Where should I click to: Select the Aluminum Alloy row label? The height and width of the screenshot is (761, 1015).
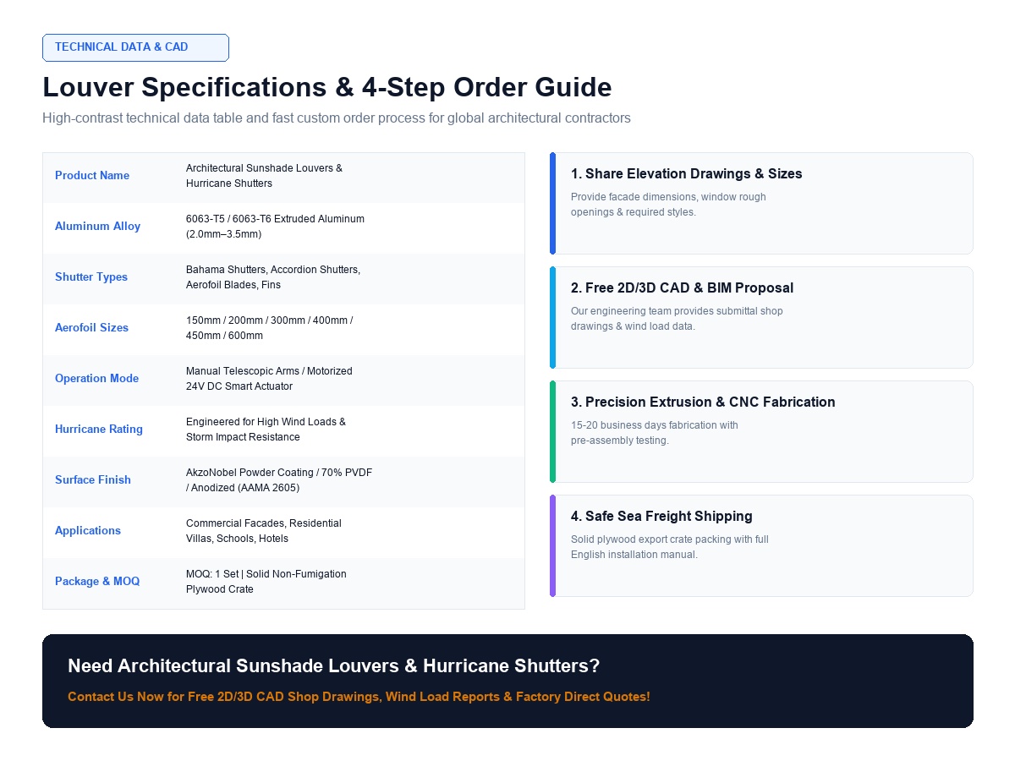pos(98,227)
